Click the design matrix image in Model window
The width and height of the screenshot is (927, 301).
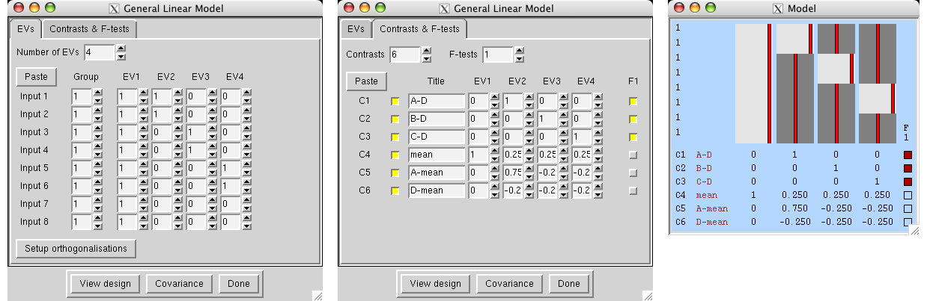tap(816, 82)
